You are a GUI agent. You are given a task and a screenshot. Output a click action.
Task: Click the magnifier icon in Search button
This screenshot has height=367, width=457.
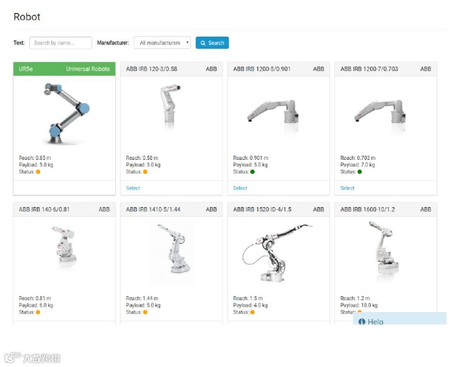click(x=203, y=43)
